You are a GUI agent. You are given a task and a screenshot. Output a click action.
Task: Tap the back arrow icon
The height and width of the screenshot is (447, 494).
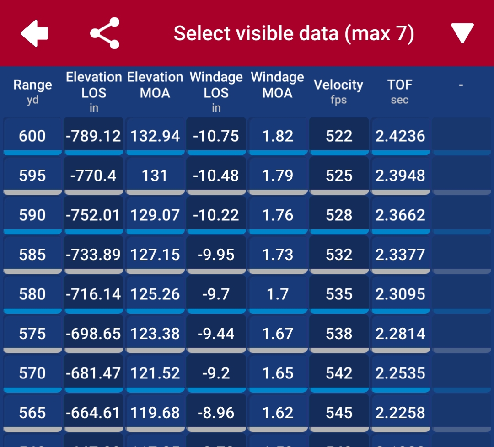[x=34, y=33]
